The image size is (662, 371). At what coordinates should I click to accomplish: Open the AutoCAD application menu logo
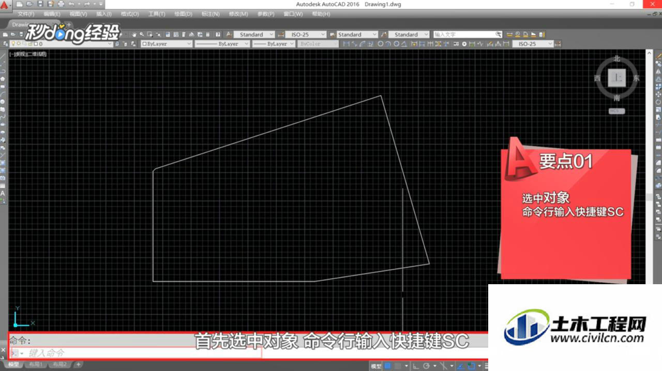[x=5, y=5]
